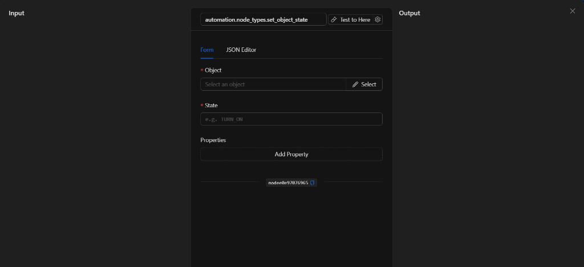The height and width of the screenshot is (267, 584).
Task: Click the Object field label
Action: point(213,70)
